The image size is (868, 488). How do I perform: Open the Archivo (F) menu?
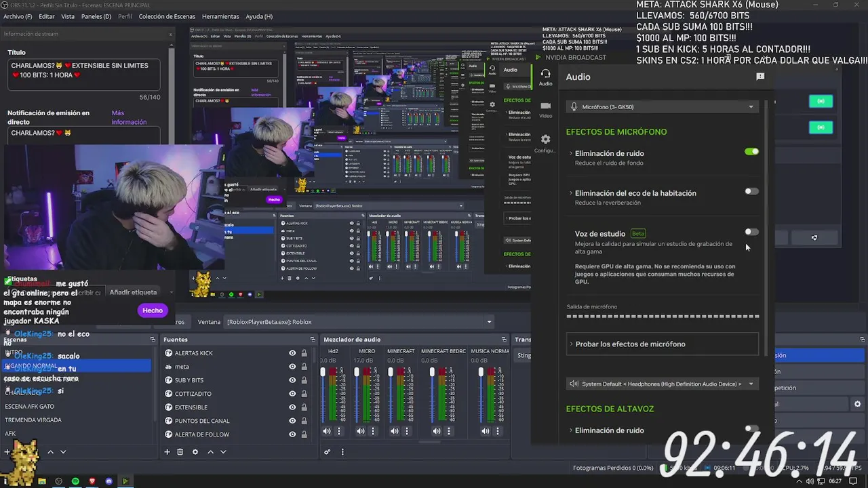point(18,16)
